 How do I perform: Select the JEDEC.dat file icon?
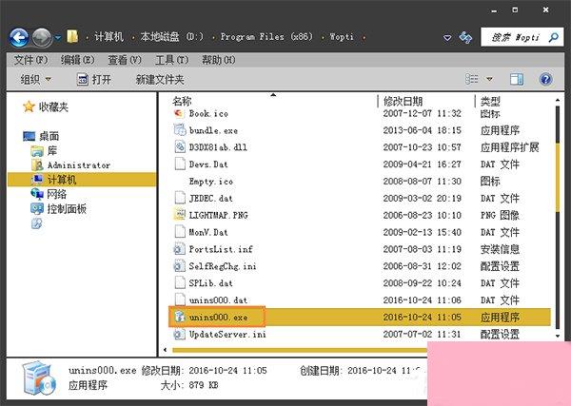180,198
